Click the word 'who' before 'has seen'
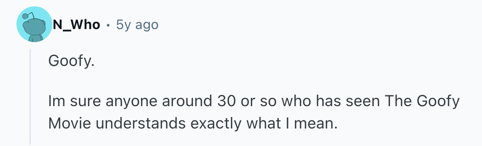The image size is (482, 146). pos(292,101)
